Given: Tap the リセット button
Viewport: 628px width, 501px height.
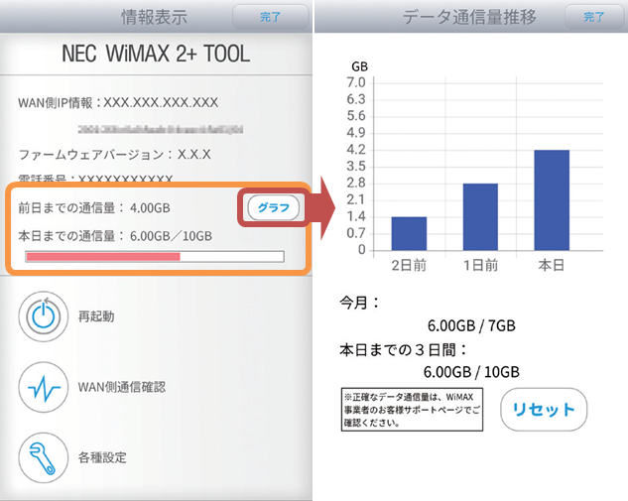Looking at the screenshot, I should point(544,410).
